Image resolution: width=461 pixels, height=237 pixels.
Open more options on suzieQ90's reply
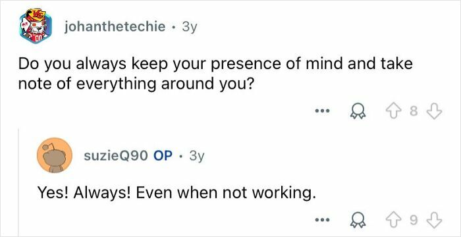coord(323,220)
